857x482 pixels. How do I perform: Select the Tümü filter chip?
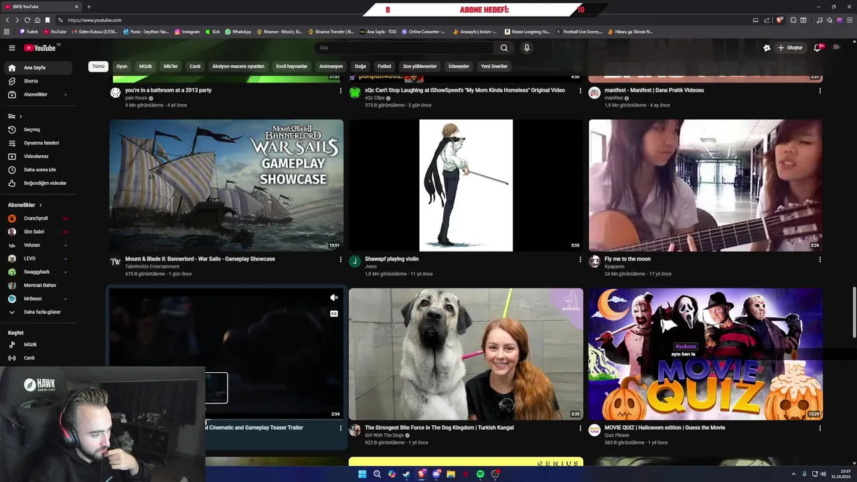[x=98, y=66]
